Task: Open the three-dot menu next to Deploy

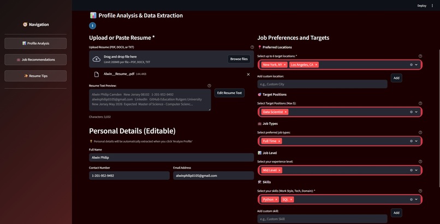Action: (432, 5)
